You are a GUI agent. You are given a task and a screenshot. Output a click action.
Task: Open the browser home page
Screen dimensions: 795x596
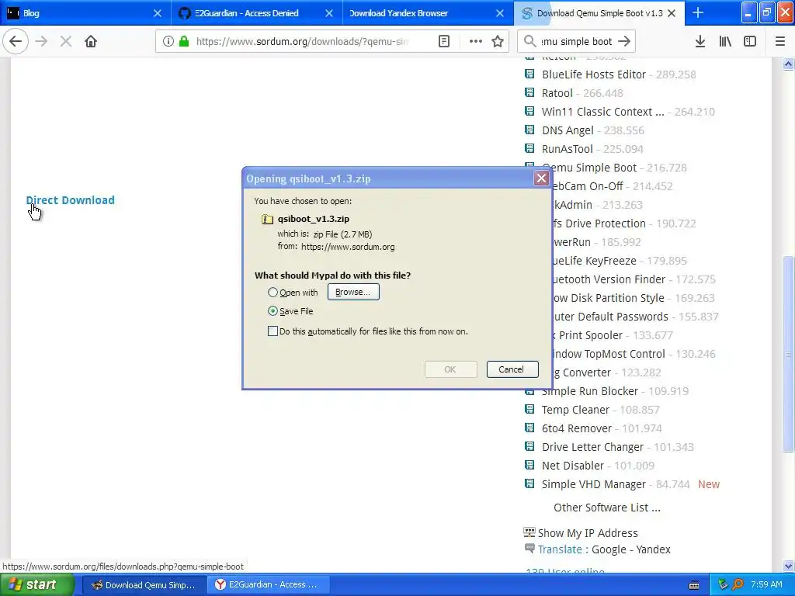coord(91,42)
